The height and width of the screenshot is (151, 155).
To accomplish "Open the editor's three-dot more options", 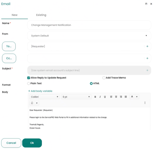I will (x=145, y=103).
